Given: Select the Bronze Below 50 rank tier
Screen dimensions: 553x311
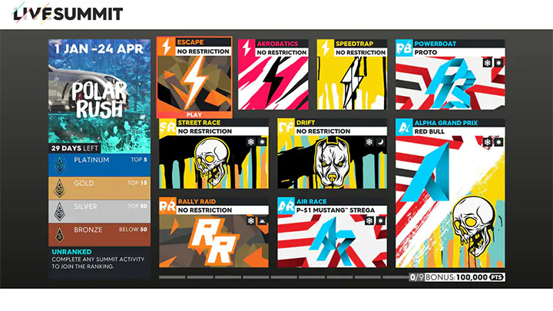Looking at the screenshot, I should click(99, 234).
